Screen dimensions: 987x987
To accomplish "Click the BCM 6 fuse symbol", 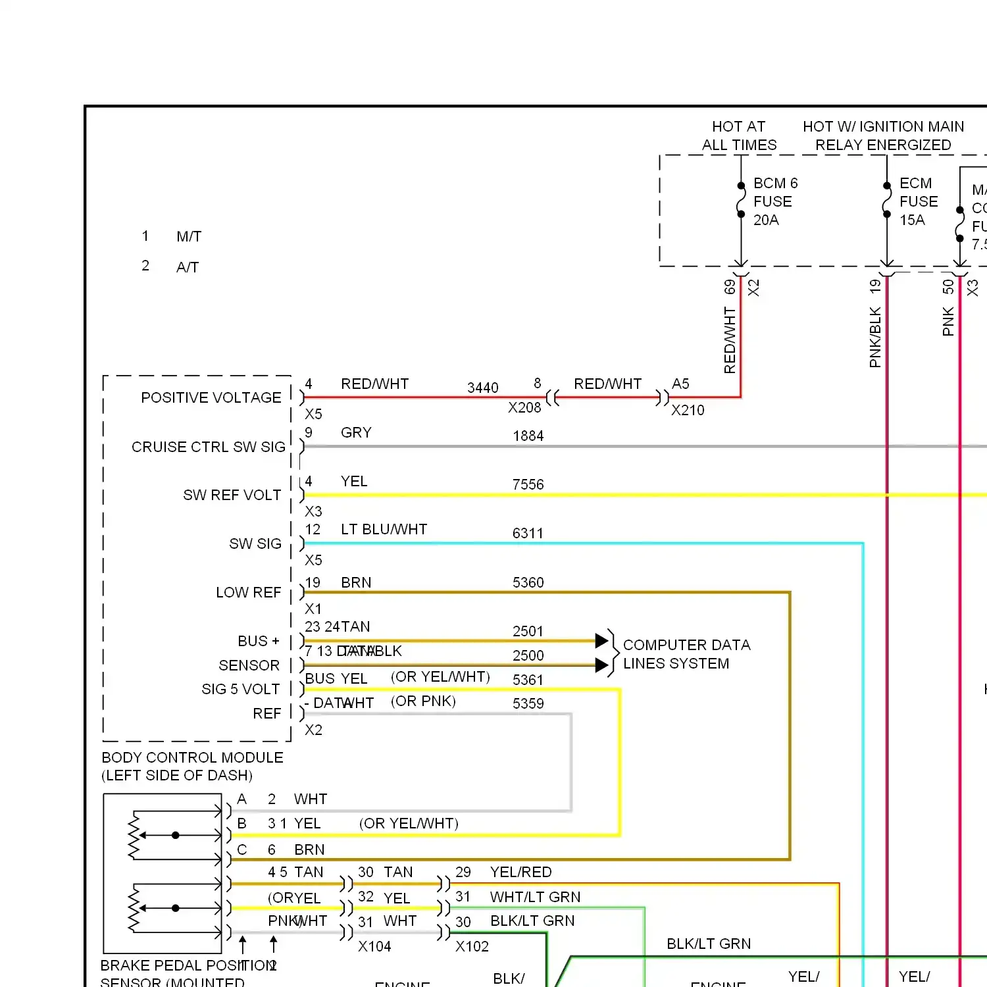I will point(741,200).
